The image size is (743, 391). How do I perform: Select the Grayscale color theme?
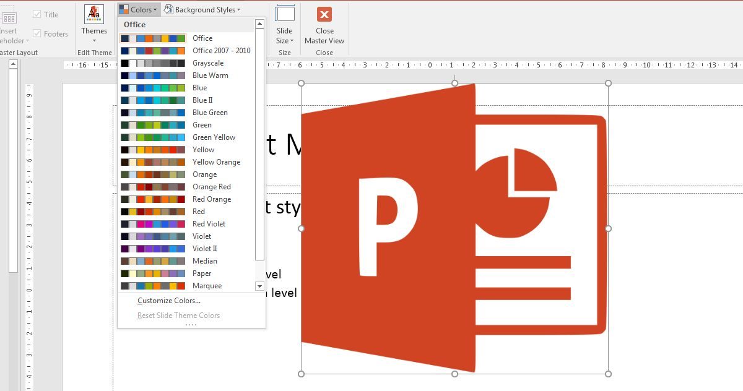(207, 63)
